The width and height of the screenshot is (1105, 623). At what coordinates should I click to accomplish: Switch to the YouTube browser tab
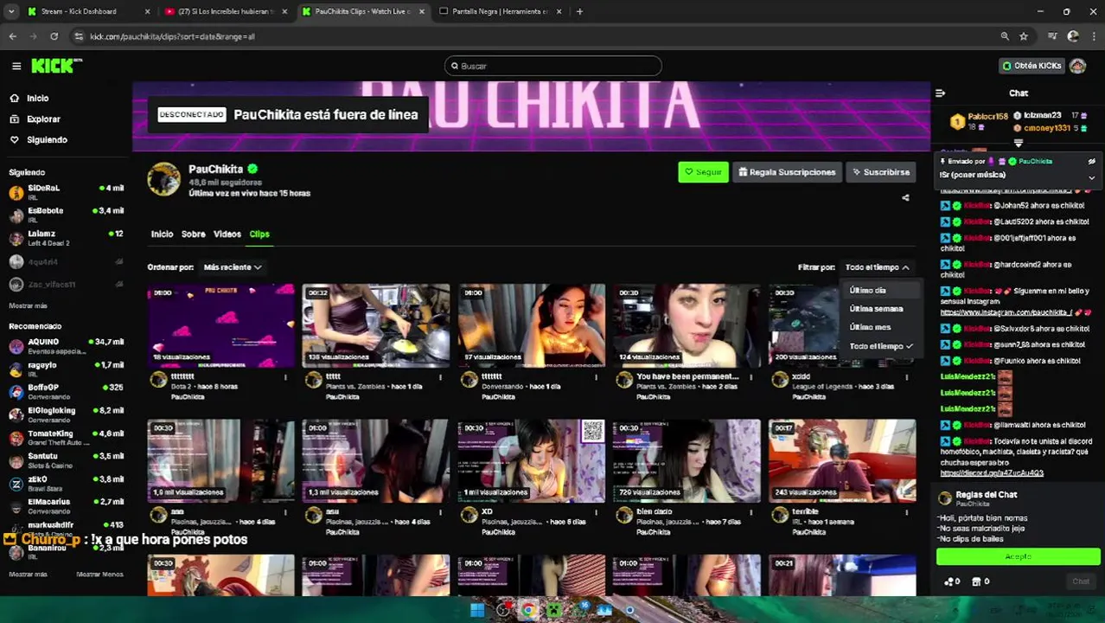[225, 11]
